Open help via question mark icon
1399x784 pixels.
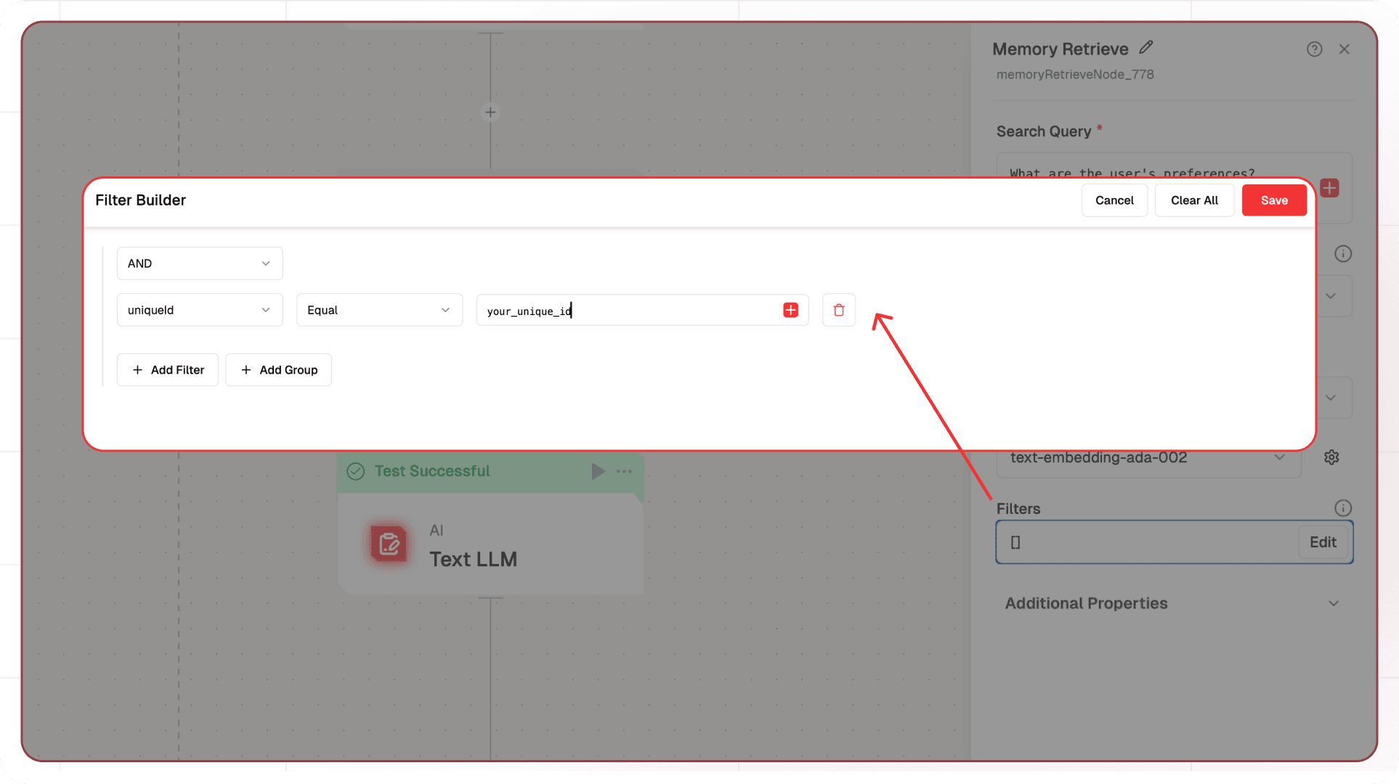tap(1314, 49)
